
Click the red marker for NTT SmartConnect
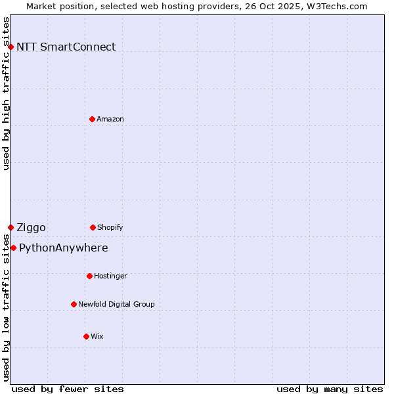click(x=11, y=47)
